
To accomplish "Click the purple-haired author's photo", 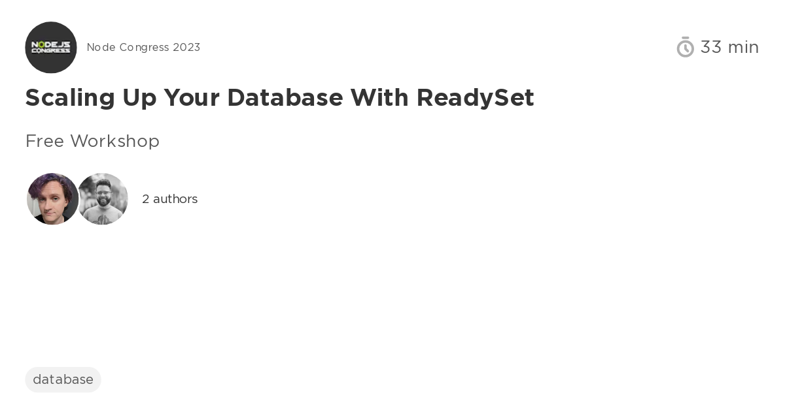I will [x=52, y=199].
